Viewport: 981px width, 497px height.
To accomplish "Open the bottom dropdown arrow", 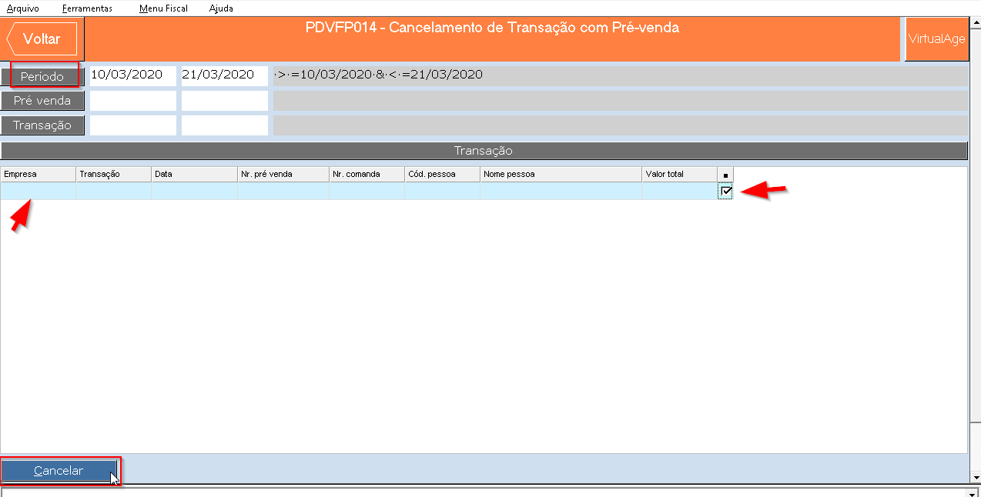I will click(x=972, y=492).
